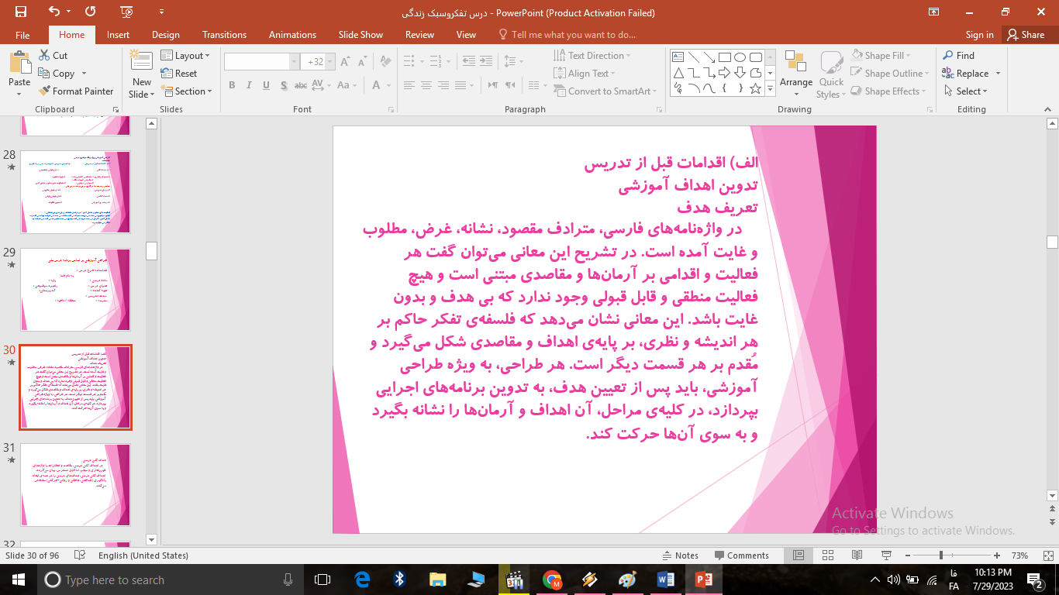This screenshot has height=595, width=1059.
Task: Click the Undo arrow icon
Action: click(53, 12)
